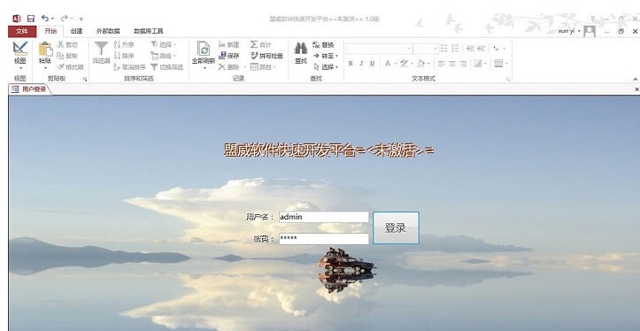Click the font color A button
Image resolution: width=640 pixels, height=331 pixels.
coord(388,64)
